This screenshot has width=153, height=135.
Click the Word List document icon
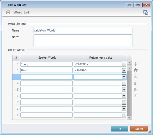pyautogui.click(x=8, y=12)
